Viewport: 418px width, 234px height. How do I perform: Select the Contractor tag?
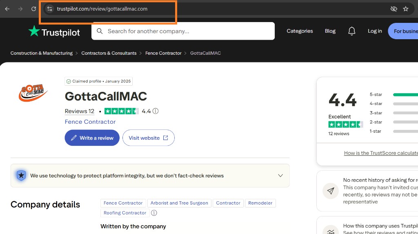click(228, 203)
